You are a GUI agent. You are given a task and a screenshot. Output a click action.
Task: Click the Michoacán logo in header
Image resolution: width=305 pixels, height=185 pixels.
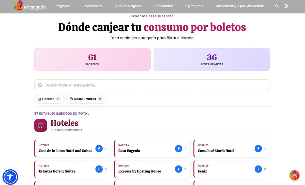point(29,6)
